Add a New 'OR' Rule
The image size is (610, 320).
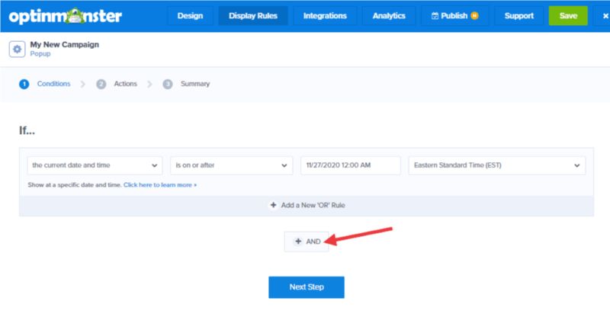pyautogui.click(x=307, y=205)
